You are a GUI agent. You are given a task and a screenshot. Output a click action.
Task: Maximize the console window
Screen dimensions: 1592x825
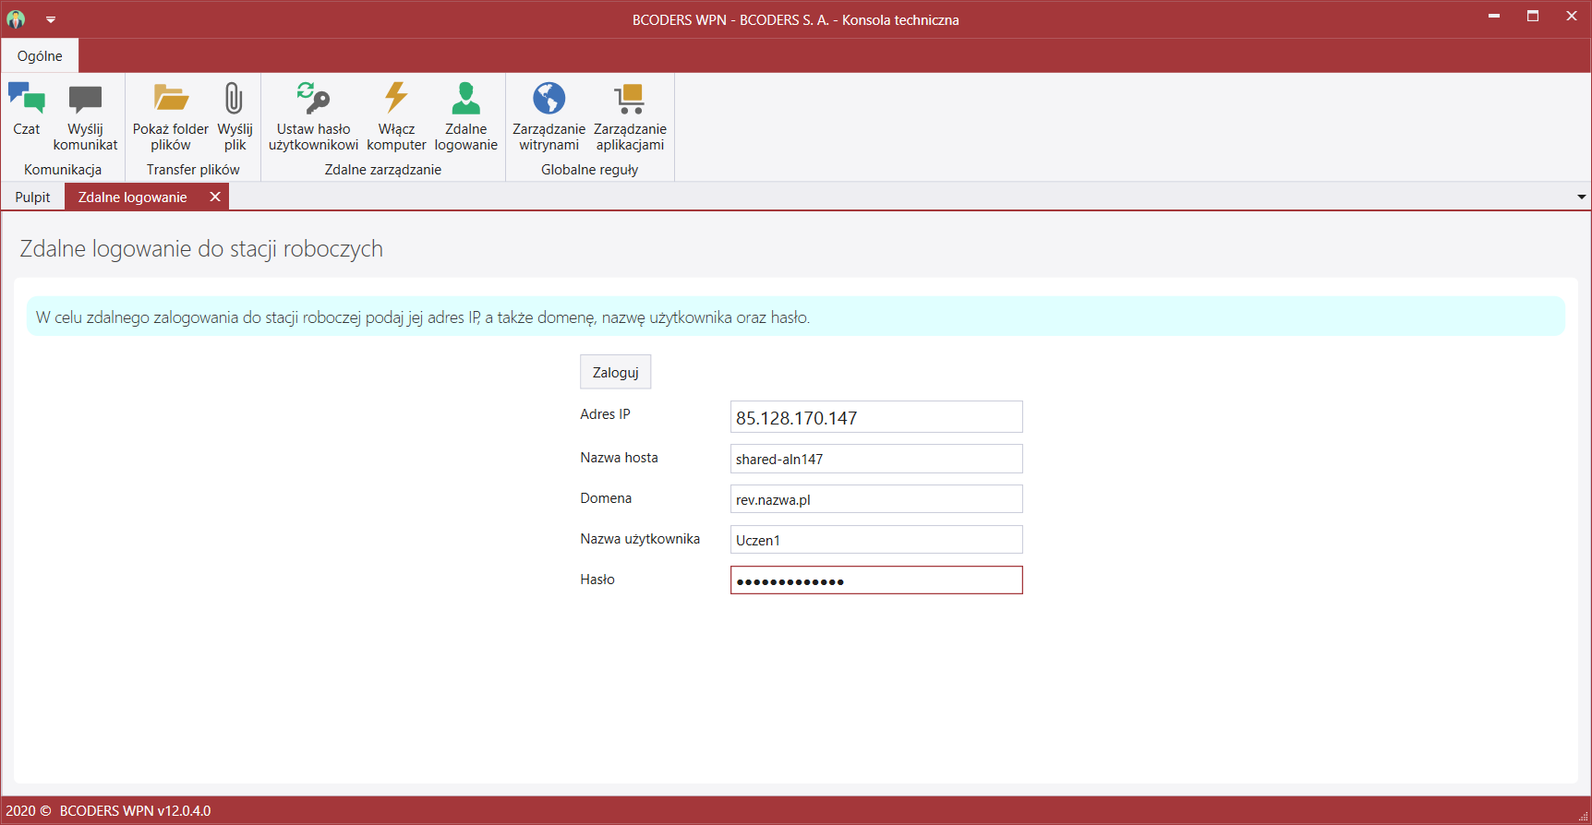click(x=1533, y=17)
